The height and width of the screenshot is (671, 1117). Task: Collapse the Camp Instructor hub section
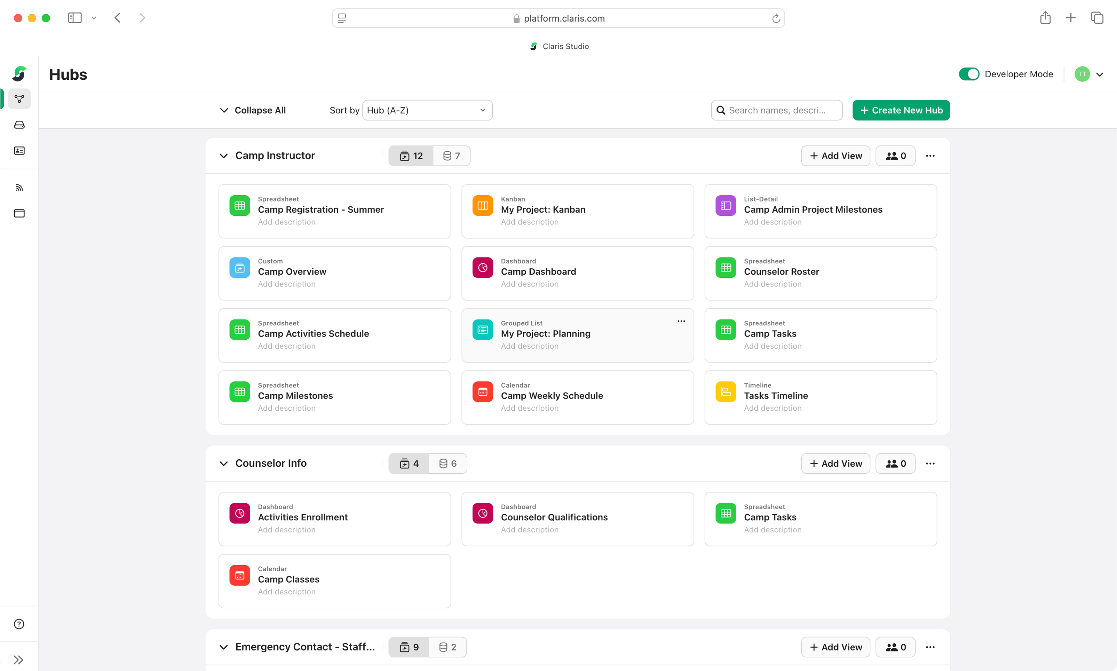223,156
